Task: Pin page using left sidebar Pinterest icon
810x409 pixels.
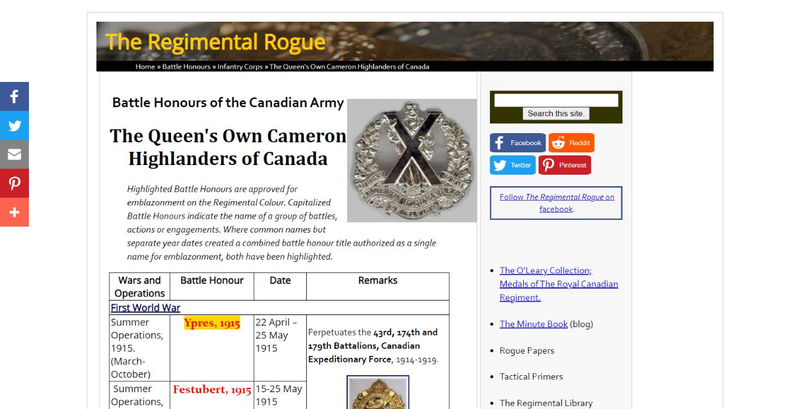Action: tap(14, 183)
